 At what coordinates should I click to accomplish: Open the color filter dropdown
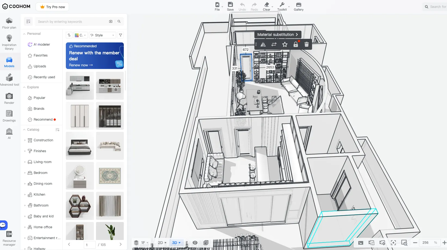(x=80, y=35)
